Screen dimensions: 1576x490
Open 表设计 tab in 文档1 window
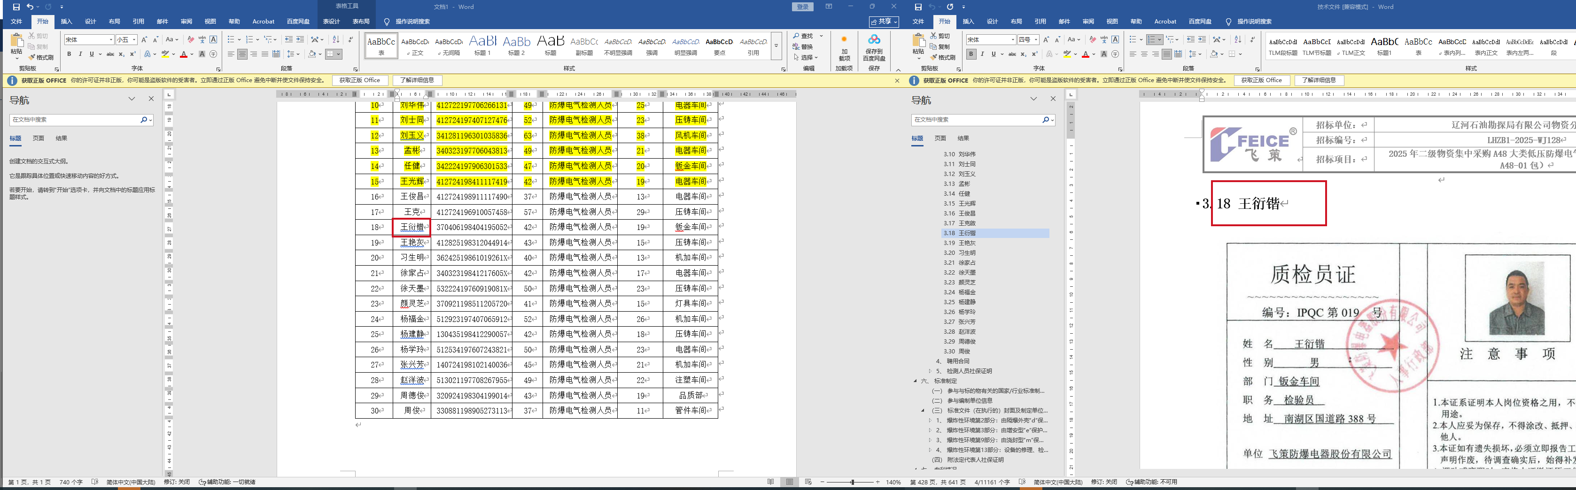point(331,22)
